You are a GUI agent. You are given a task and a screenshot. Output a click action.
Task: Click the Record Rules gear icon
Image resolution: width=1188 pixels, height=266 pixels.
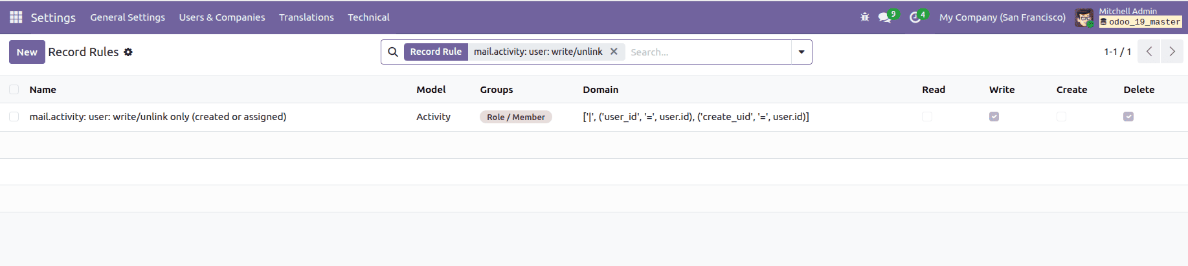128,52
